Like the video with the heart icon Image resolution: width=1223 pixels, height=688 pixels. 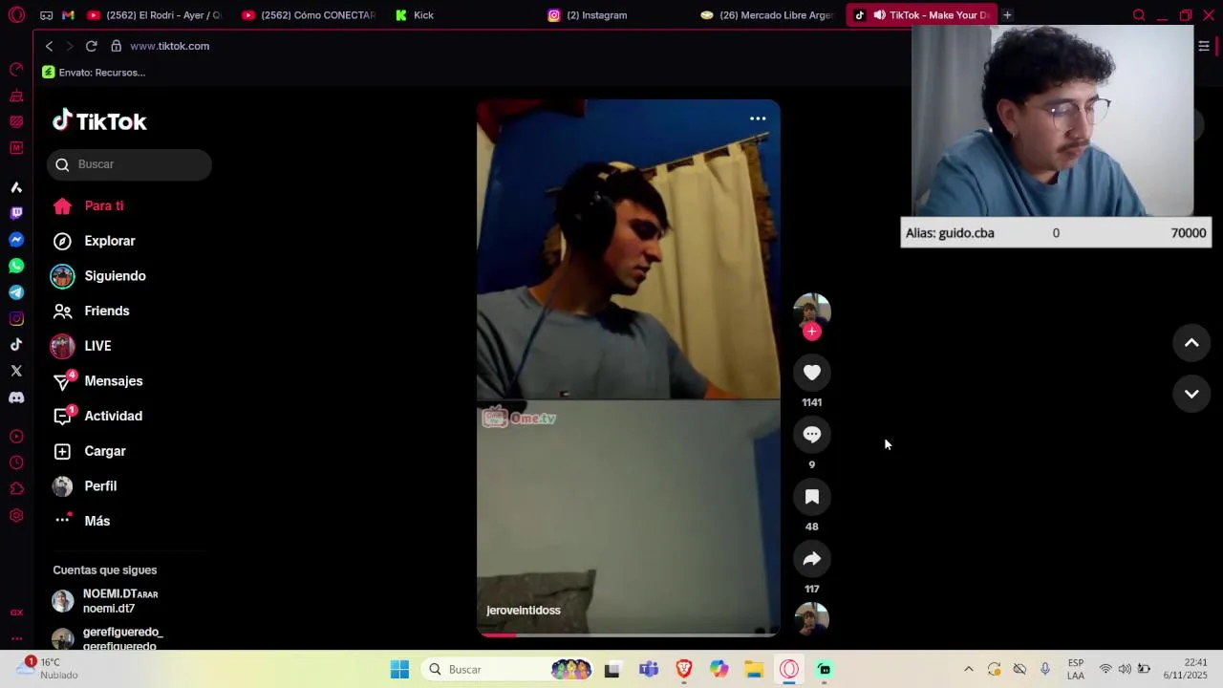(x=812, y=373)
